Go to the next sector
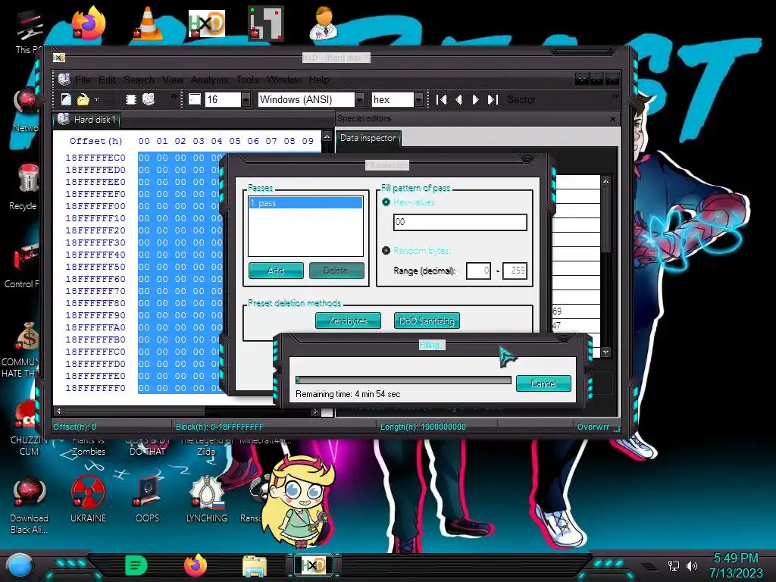Image resolution: width=776 pixels, height=582 pixels. [475, 99]
